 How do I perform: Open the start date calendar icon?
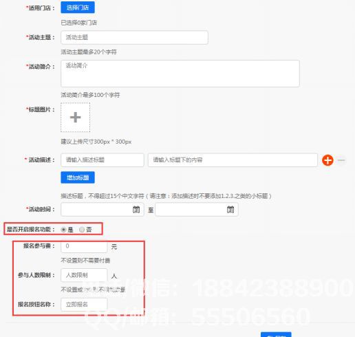(x=136, y=209)
